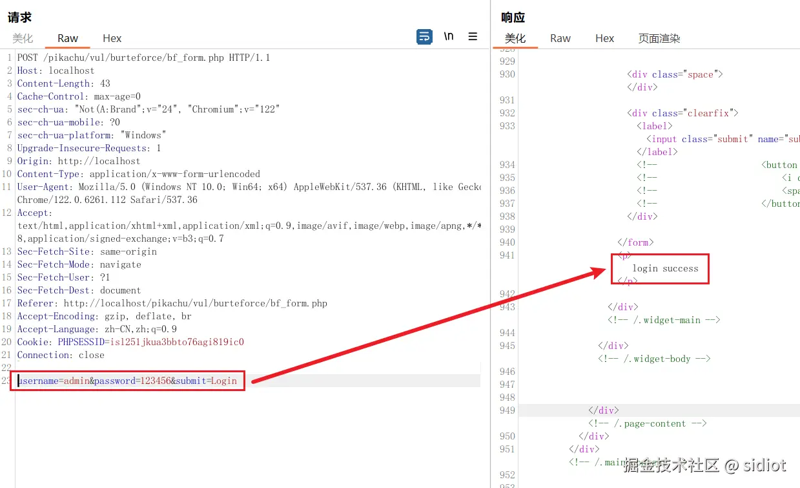Click the <!-- <button comment on line 934
Screen dimensions: 800x488
tap(718, 165)
